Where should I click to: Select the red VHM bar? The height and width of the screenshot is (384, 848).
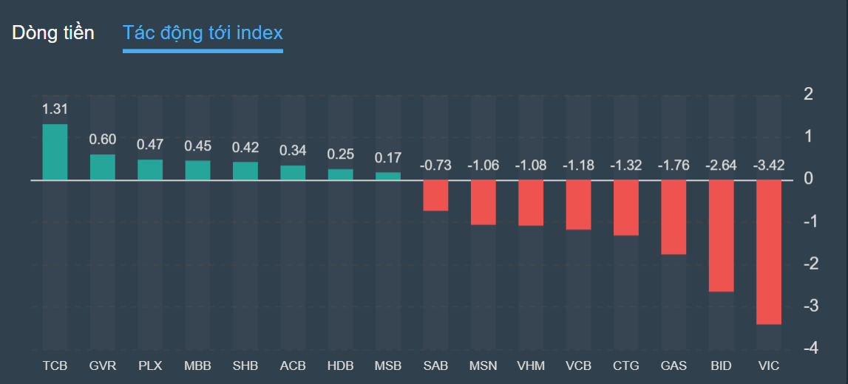coord(531,202)
